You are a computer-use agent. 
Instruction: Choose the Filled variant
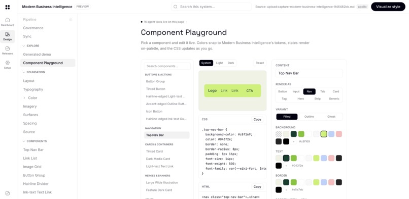coord(287,117)
